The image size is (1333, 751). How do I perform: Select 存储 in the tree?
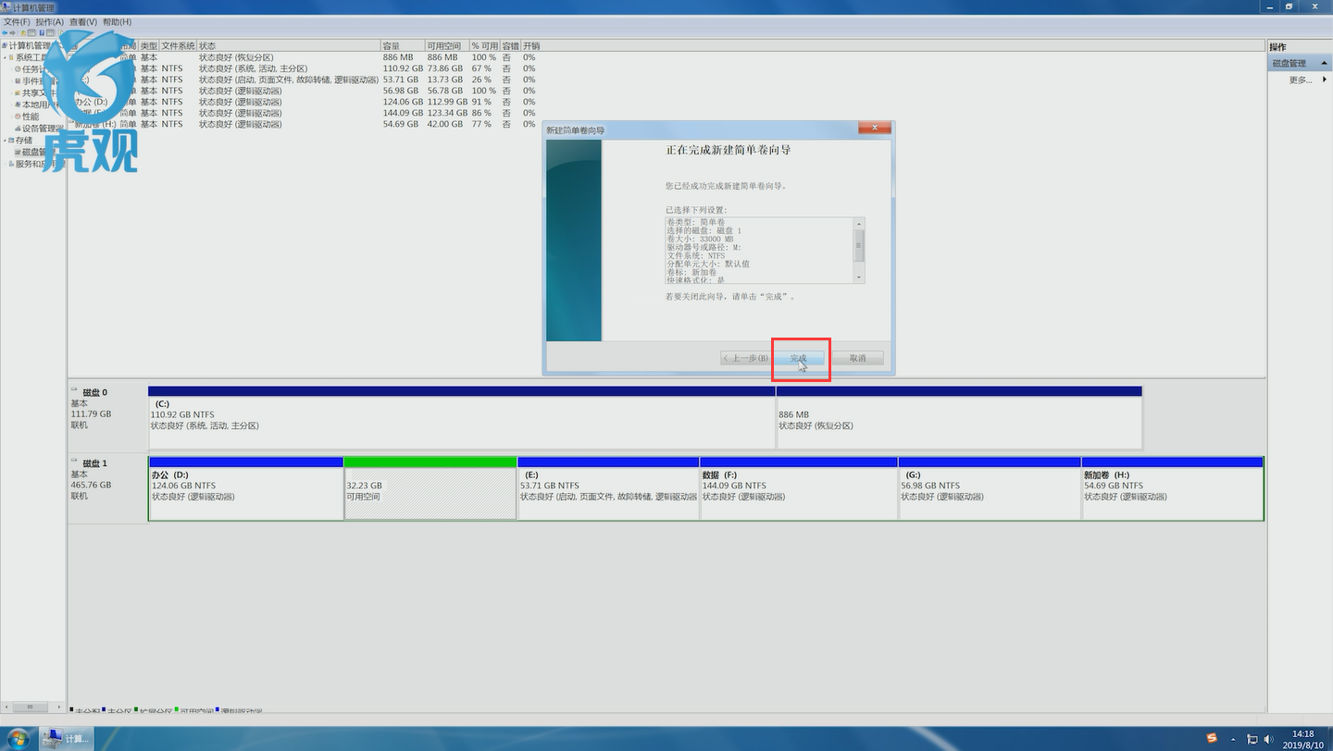click(23, 141)
